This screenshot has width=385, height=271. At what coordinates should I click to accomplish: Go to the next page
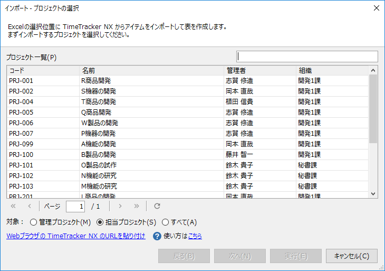pyautogui.click(x=120, y=206)
